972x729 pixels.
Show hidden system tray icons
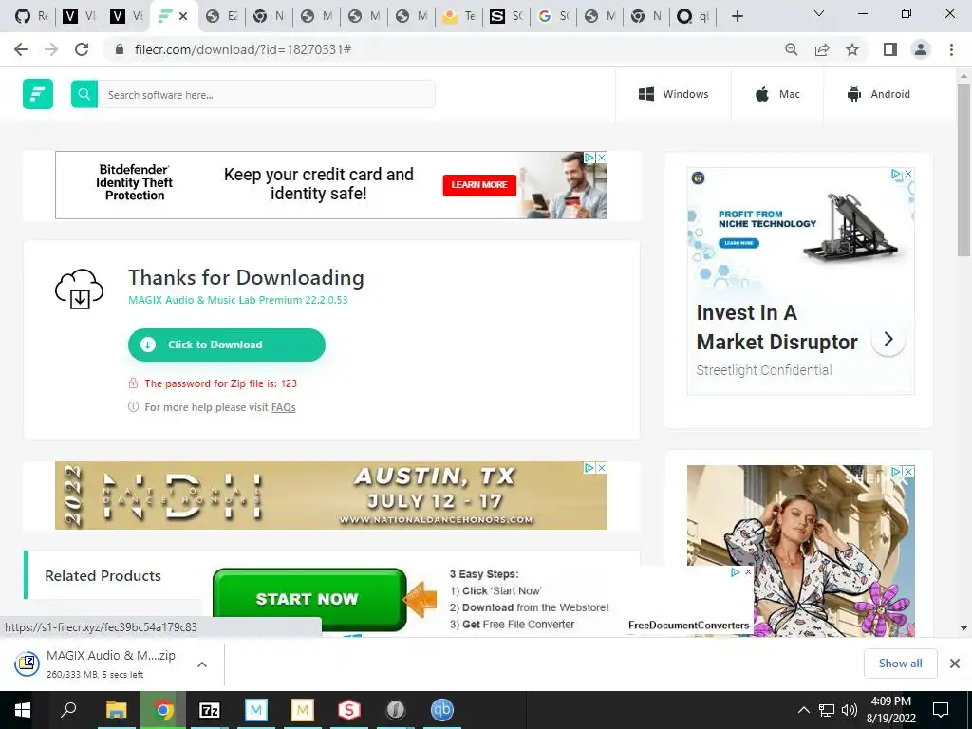click(803, 710)
